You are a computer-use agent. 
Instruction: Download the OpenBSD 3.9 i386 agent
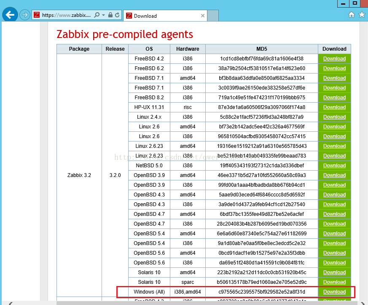click(334, 185)
